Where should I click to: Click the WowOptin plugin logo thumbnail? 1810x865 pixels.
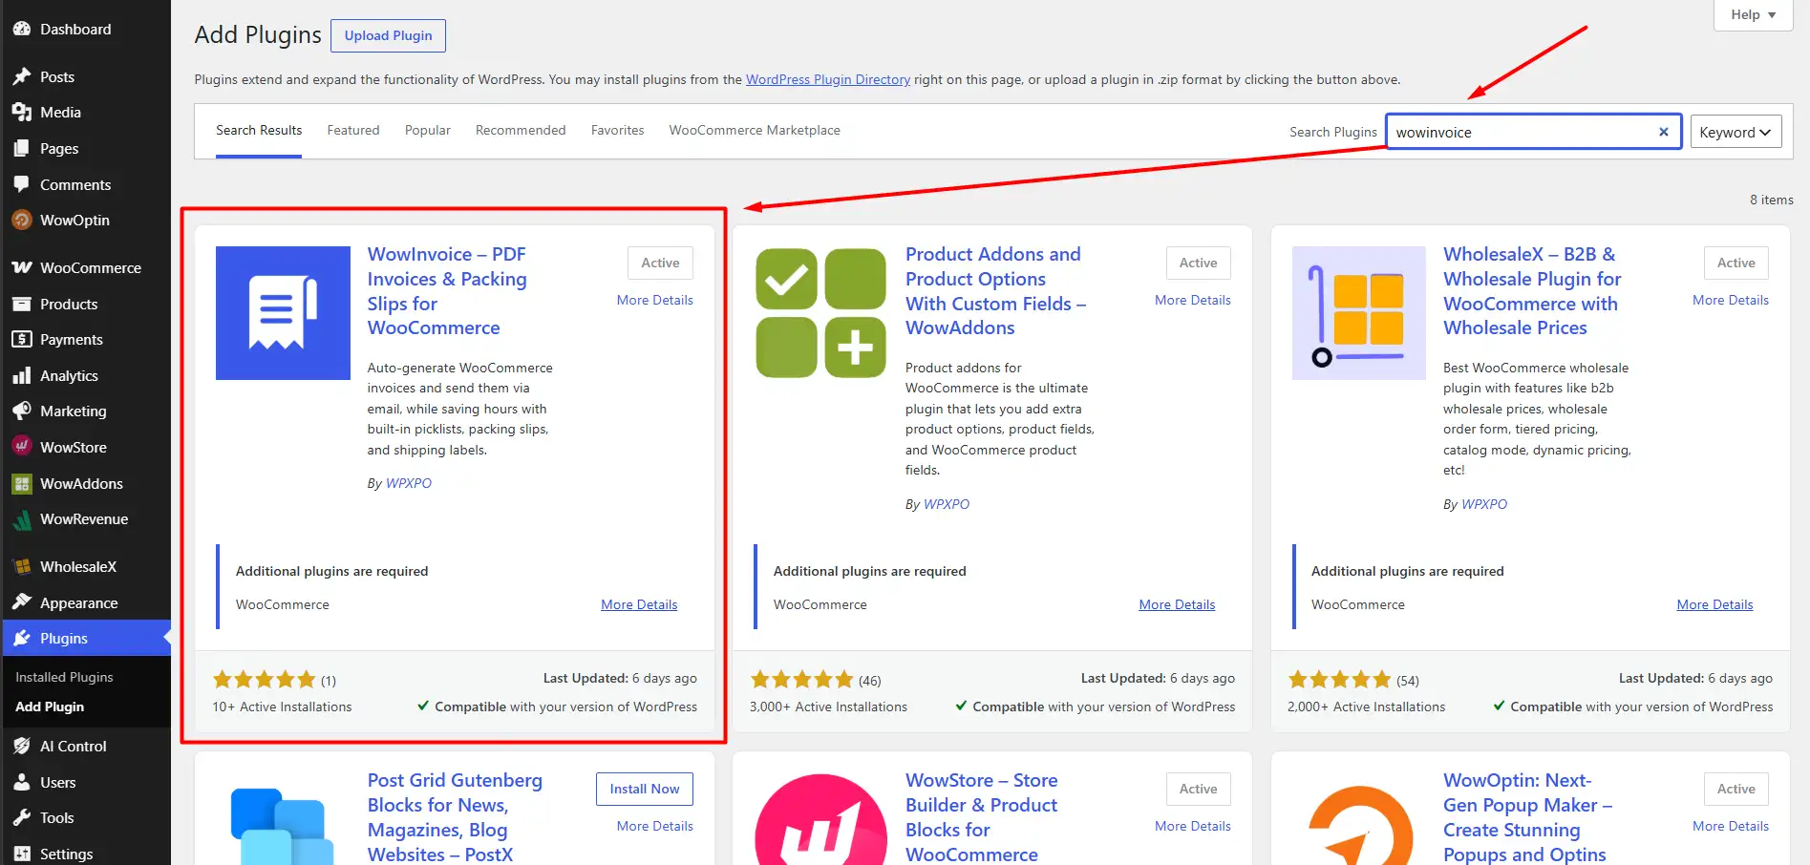(x=1359, y=825)
